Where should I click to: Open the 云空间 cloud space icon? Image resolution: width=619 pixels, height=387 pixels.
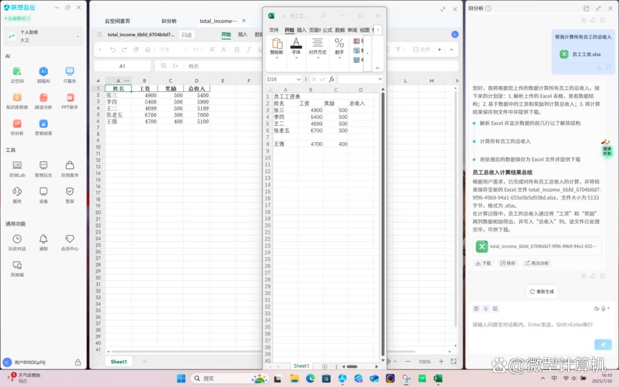(x=17, y=72)
